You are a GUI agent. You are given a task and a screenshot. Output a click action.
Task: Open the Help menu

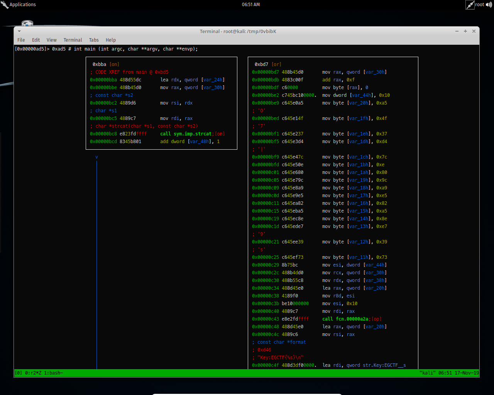click(x=111, y=40)
